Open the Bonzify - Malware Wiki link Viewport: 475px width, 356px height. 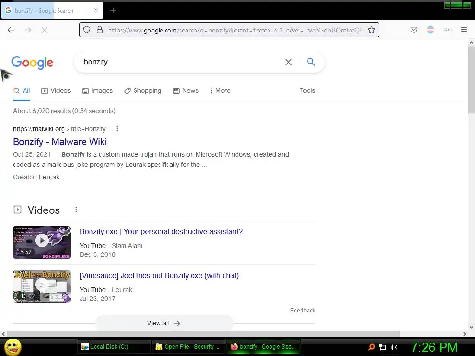pos(60,142)
